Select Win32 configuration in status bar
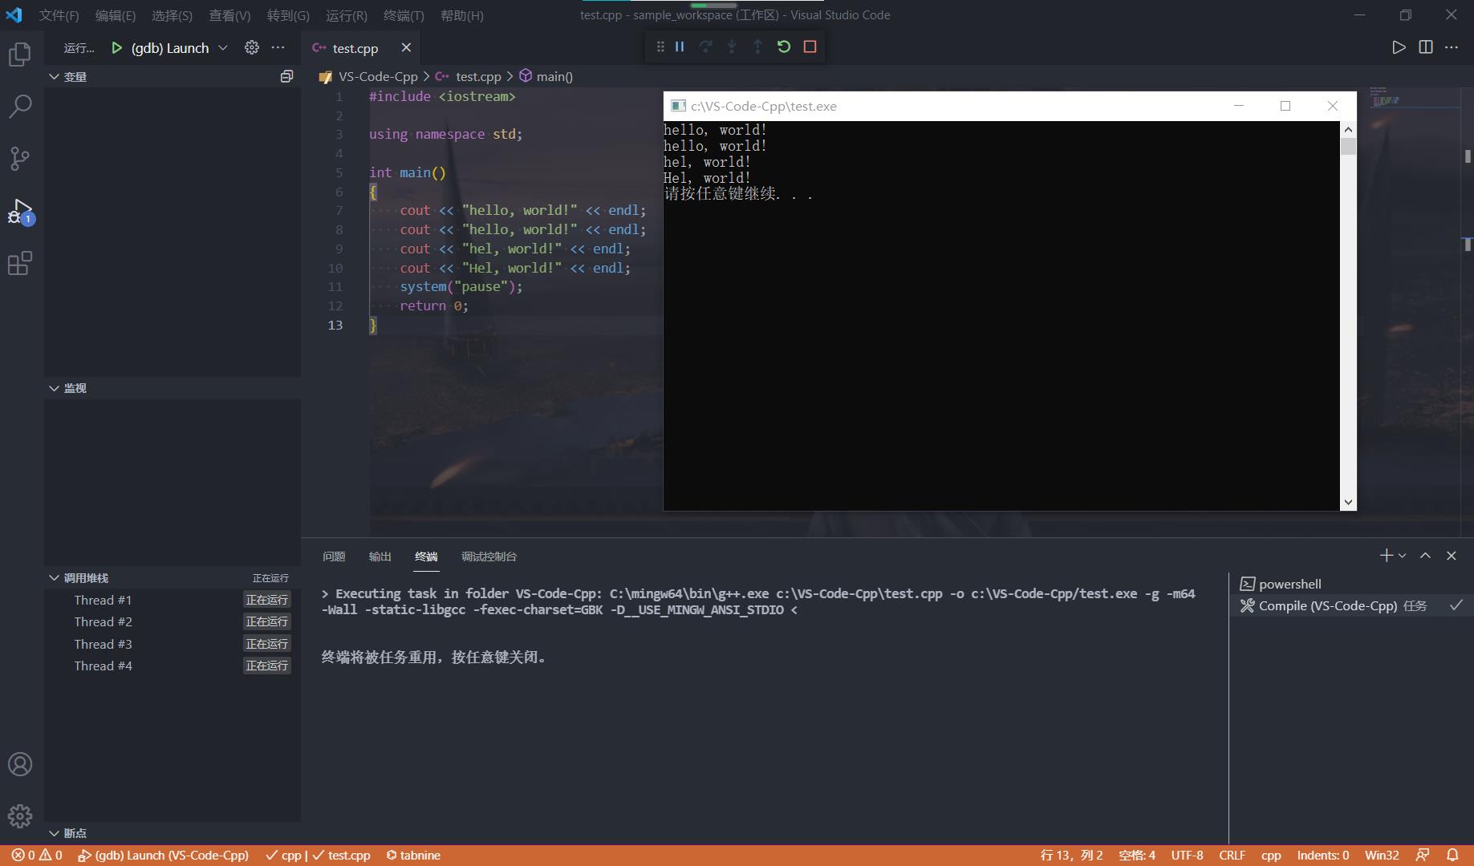This screenshot has height=866, width=1474. [x=1382, y=855]
